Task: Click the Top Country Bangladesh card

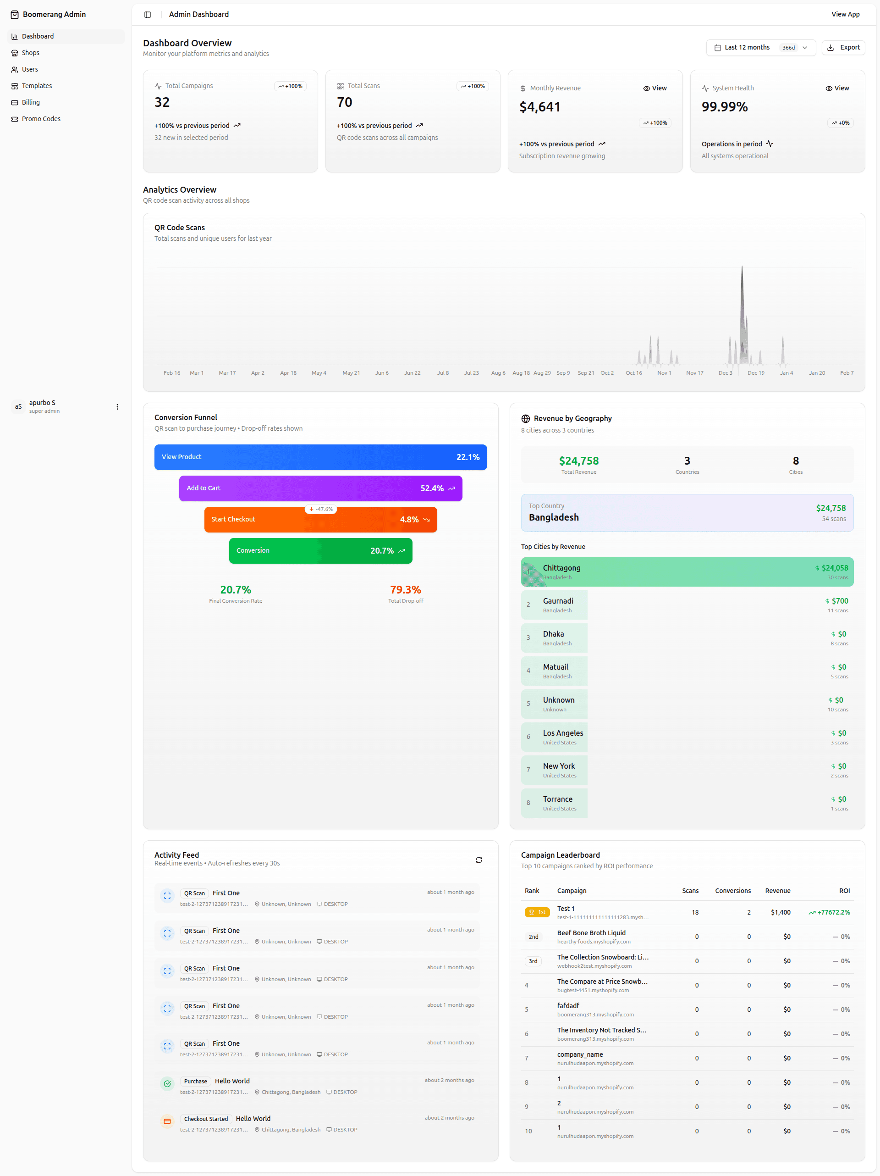Action: (x=687, y=513)
